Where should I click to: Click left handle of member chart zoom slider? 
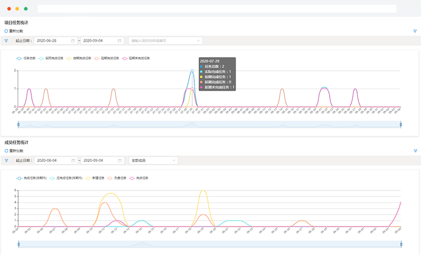[18, 244]
